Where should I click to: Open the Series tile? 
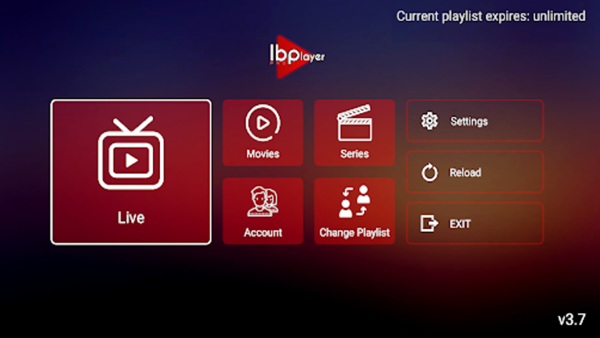pyautogui.click(x=354, y=133)
